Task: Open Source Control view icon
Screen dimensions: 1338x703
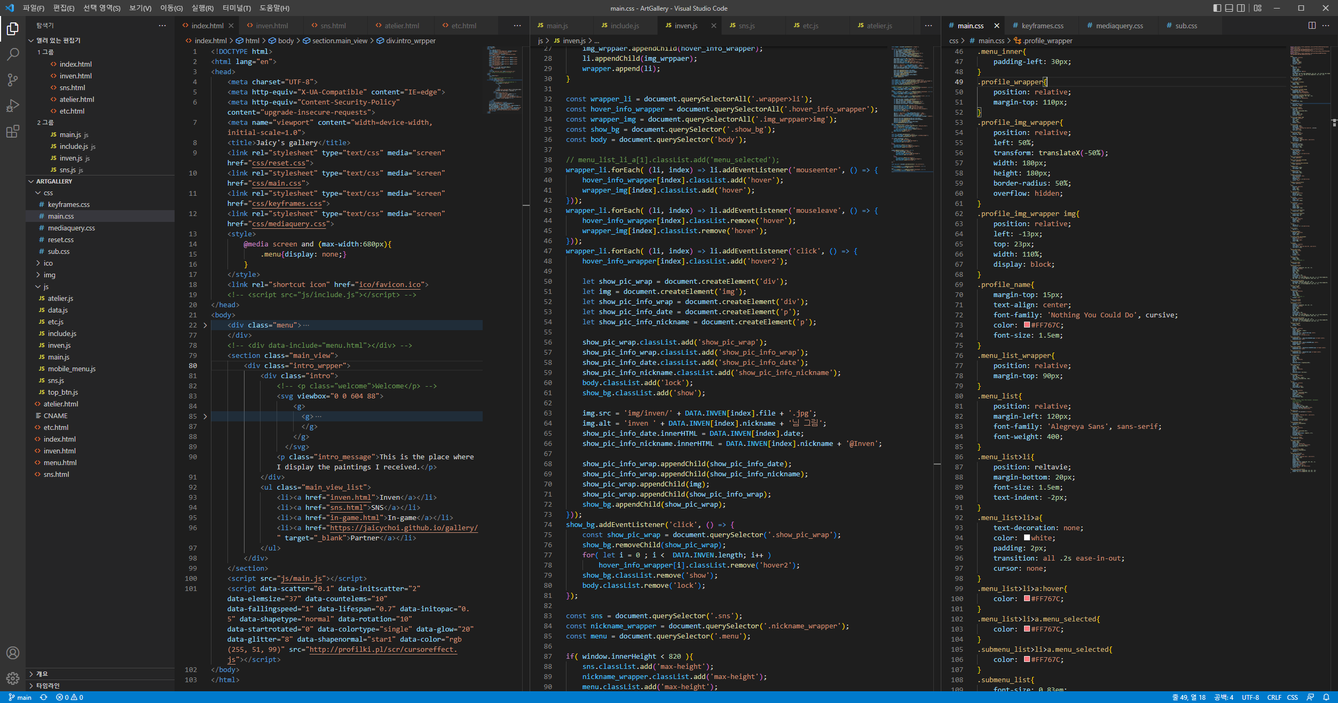Action: click(13, 80)
